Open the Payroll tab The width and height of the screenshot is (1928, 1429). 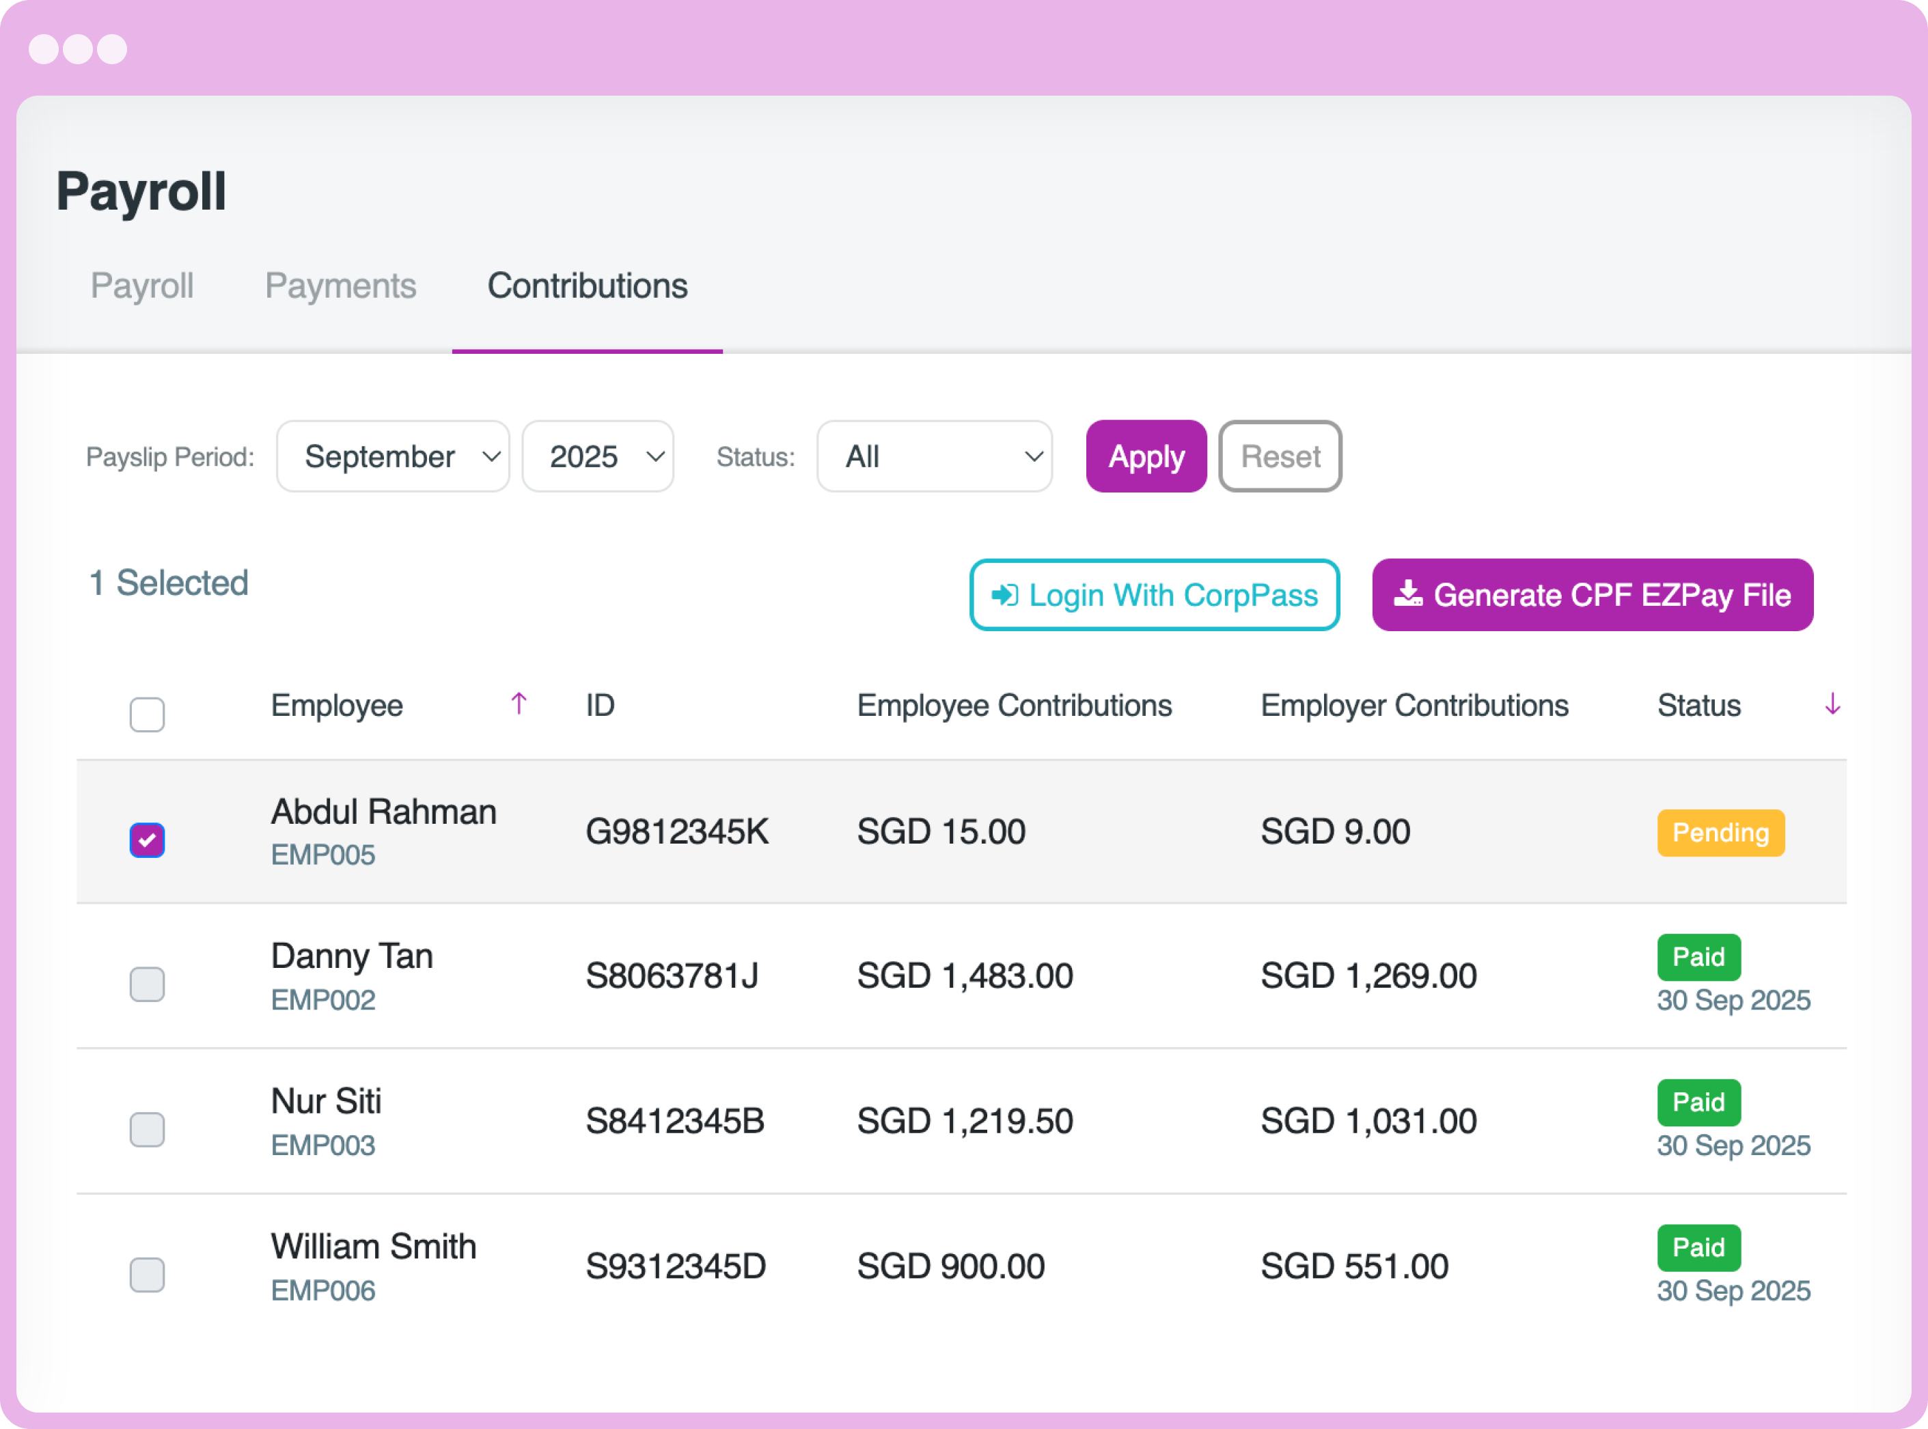[x=142, y=286]
